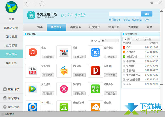The width and height of the screenshot is (165, 117).
Task: Switch ranking to 总排行 tab
Action: (x=148, y=39)
